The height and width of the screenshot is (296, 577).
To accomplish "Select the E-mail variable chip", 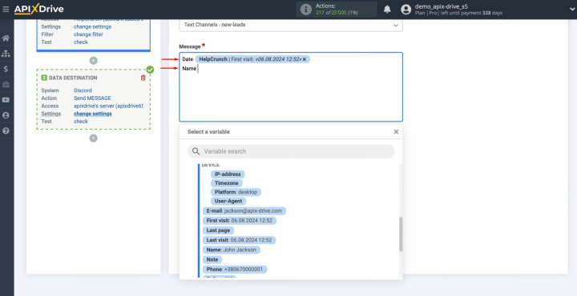I will [x=244, y=210].
